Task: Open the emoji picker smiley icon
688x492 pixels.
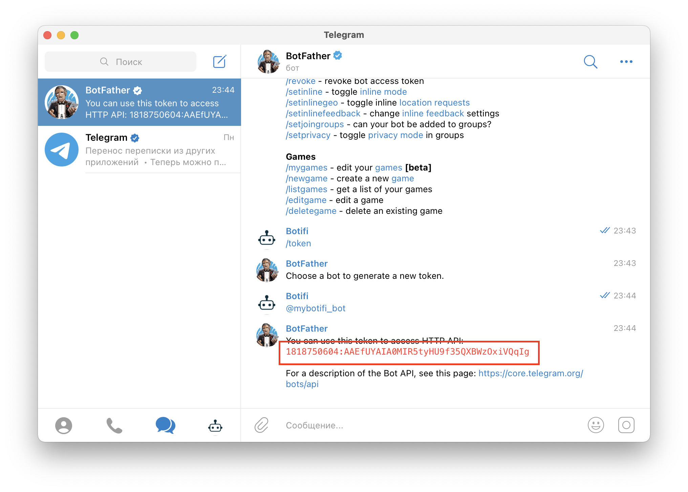Action: pyautogui.click(x=596, y=425)
